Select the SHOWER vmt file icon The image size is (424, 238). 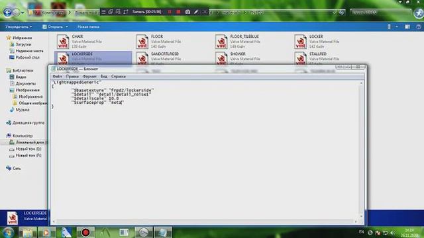[221, 58]
